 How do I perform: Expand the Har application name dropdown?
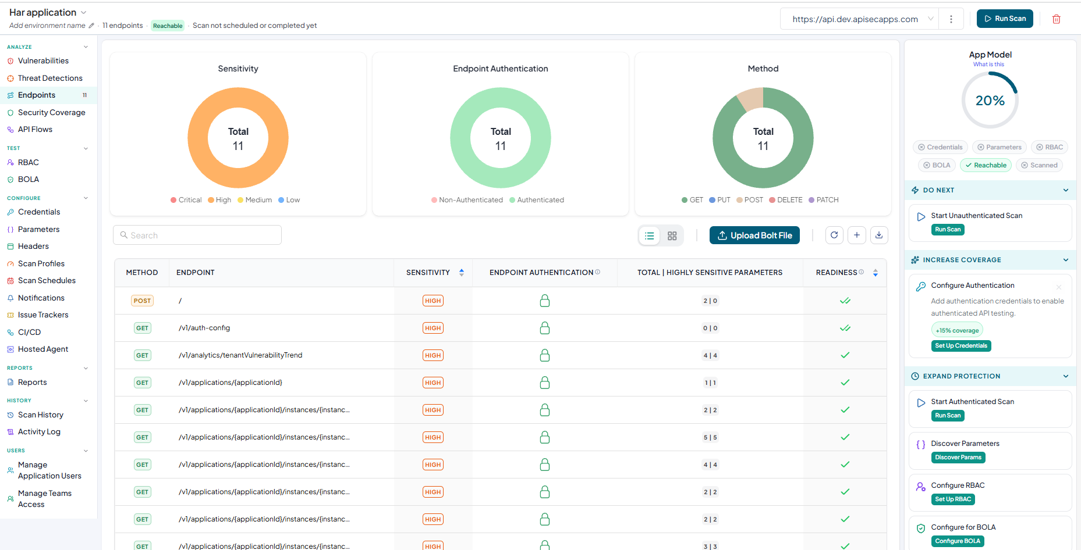pos(83,12)
